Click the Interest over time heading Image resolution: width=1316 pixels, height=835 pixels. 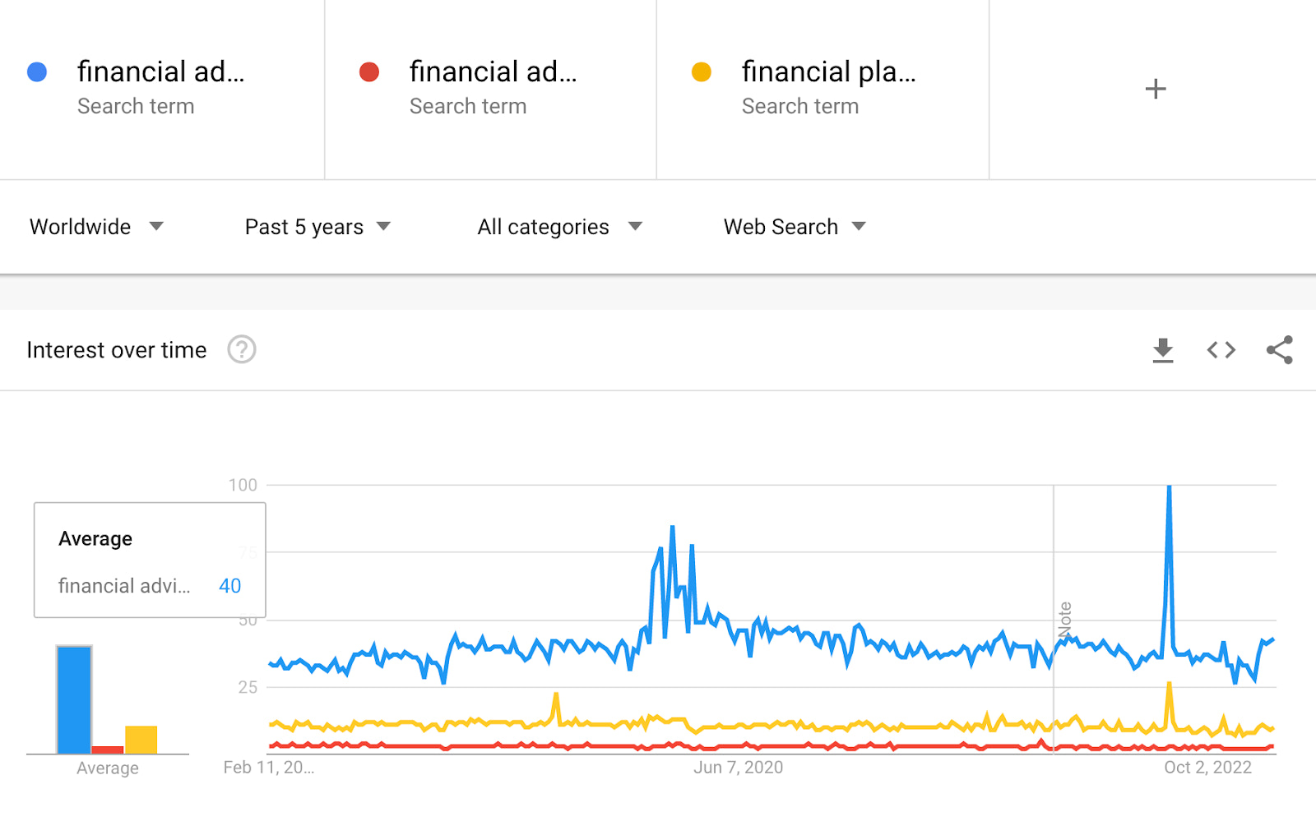[116, 349]
